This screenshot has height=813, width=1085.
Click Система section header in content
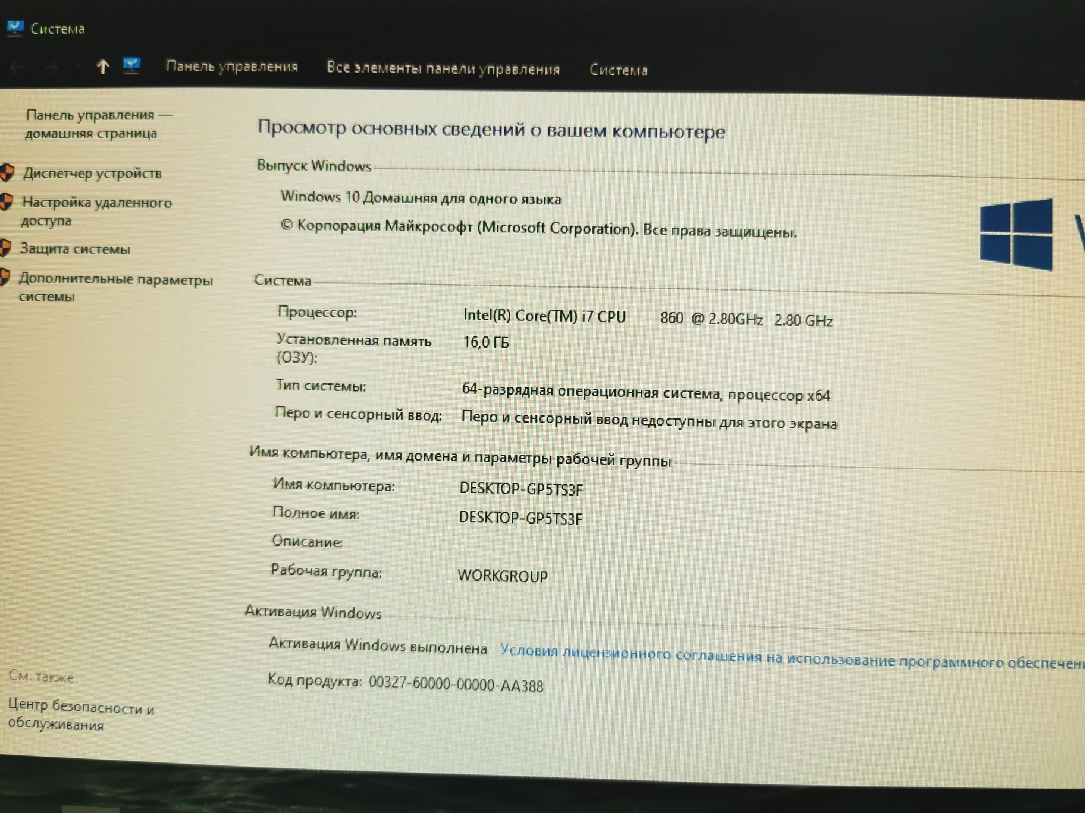click(x=283, y=280)
